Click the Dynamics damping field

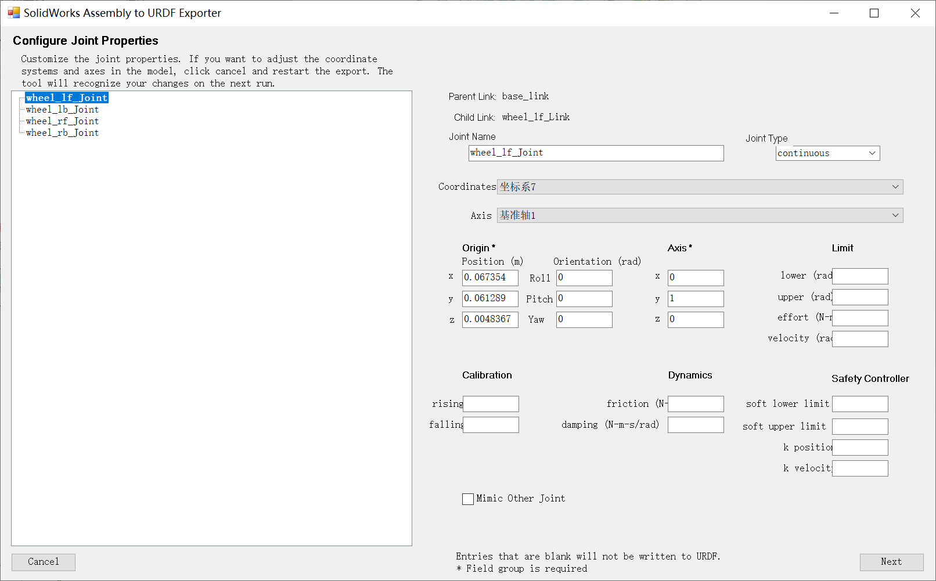696,425
